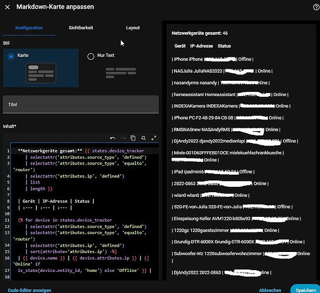Open the Layout tab
The image size is (320, 293).
click(x=133, y=28)
